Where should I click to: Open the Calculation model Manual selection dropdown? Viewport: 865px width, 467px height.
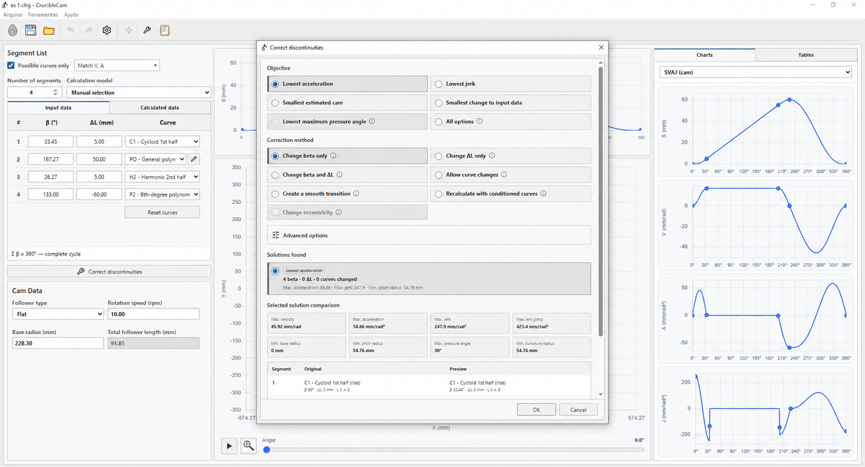pyautogui.click(x=138, y=92)
